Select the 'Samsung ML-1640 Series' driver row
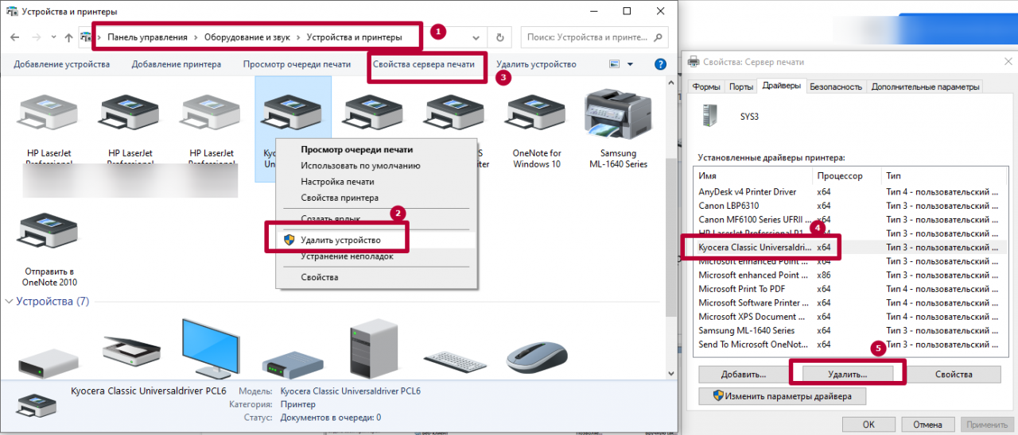 (x=848, y=330)
